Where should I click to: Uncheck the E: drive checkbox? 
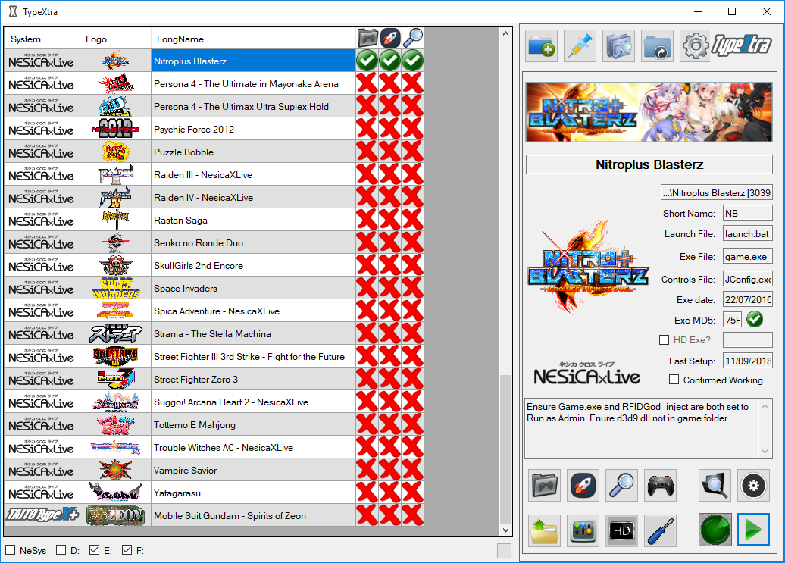point(94,550)
